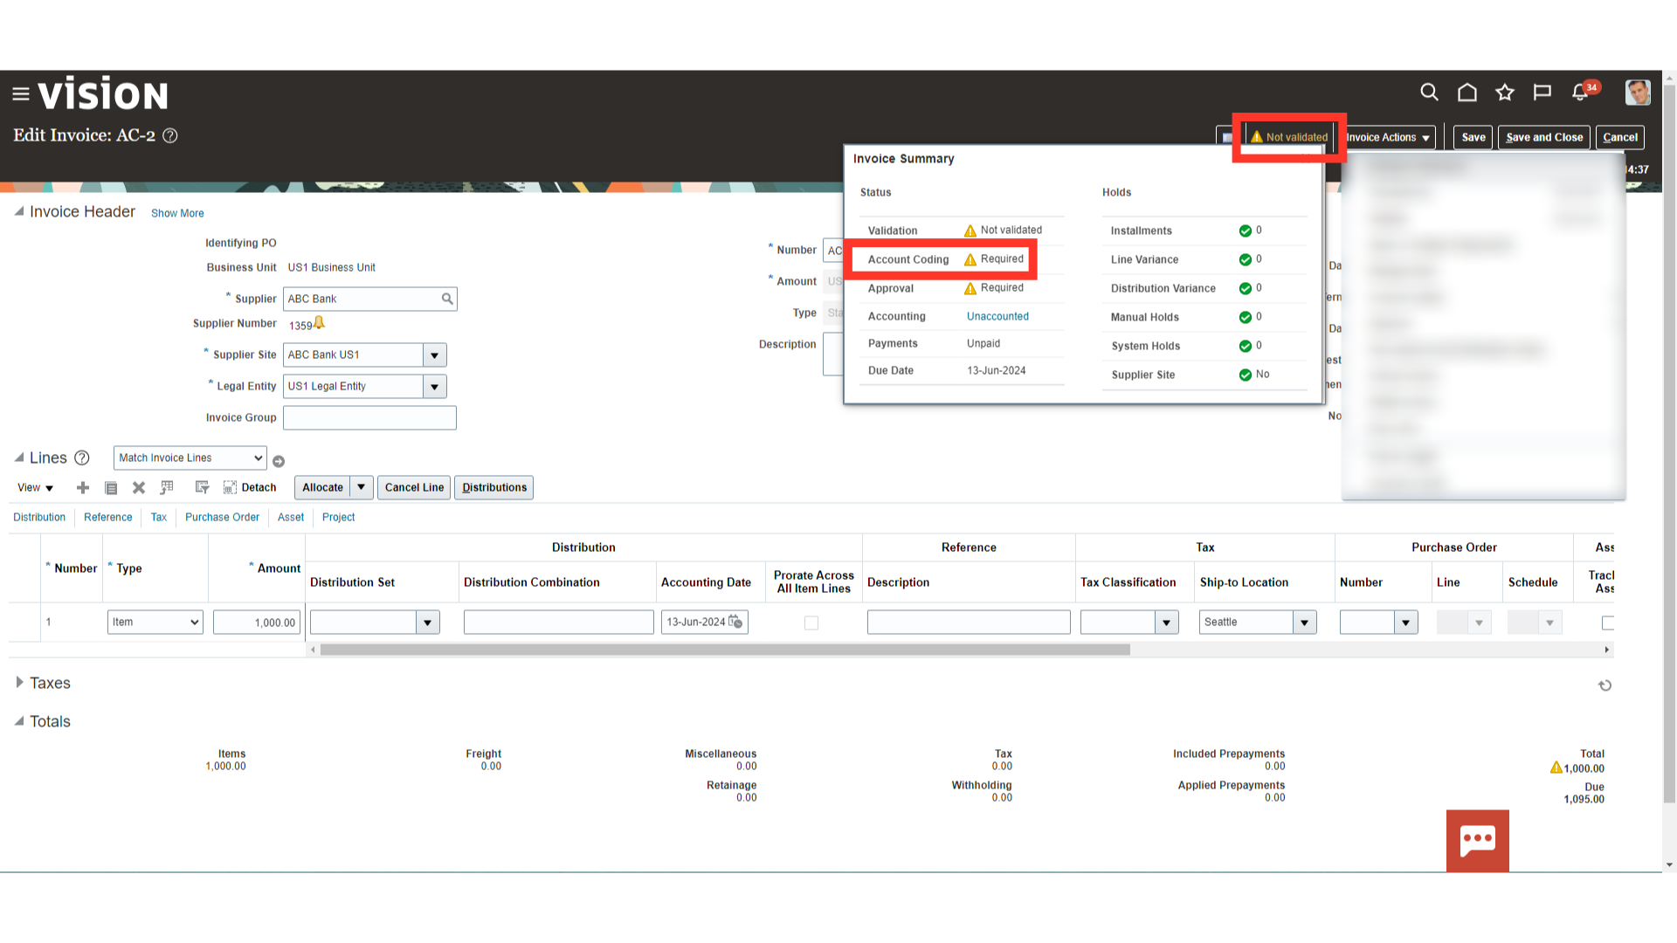Jump to Tax column group link
Viewport: 1677px width, 943px height.
[159, 517]
